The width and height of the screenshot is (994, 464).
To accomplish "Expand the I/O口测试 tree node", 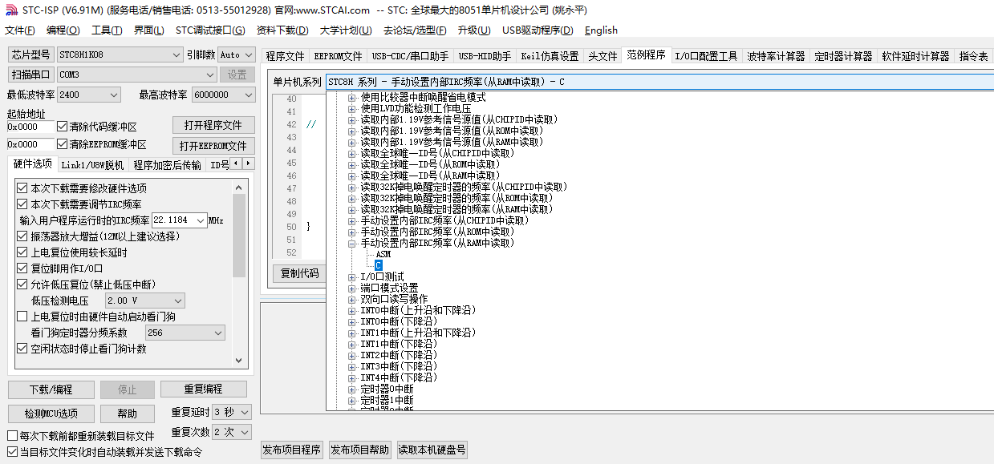I will click(352, 276).
